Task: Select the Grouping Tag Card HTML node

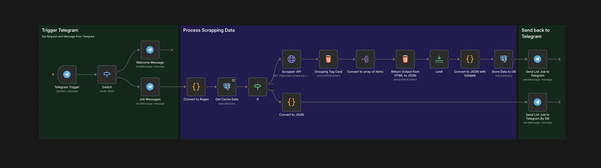Action: coord(328,59)
